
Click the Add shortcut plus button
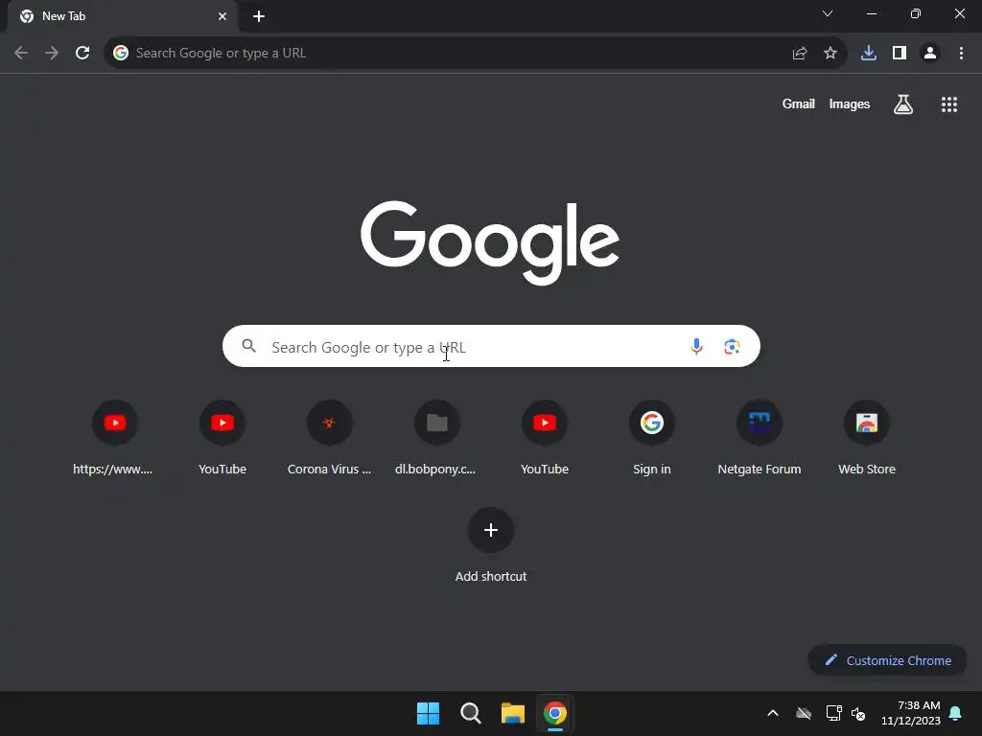coord(491,530)
